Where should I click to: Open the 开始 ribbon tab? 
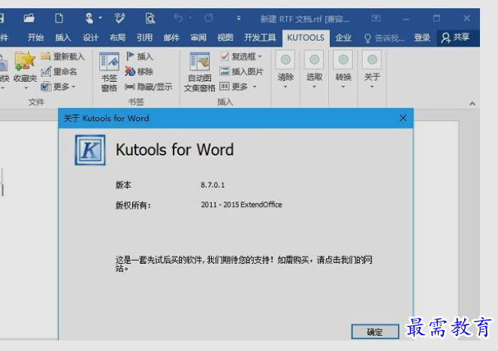35,38
